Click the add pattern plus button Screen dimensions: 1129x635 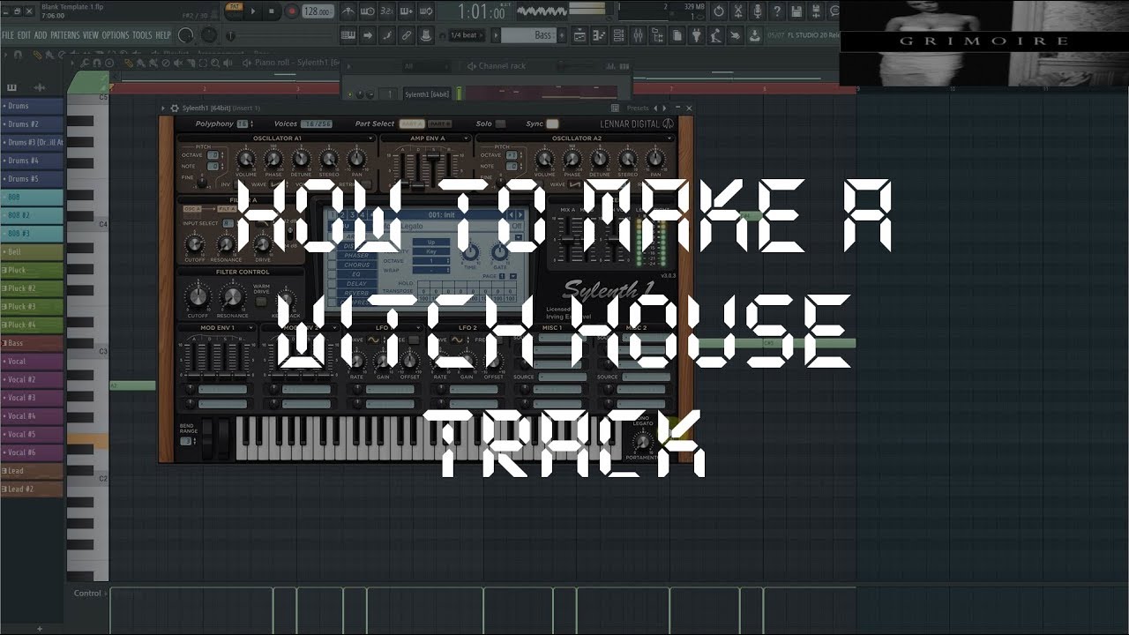tap(562, 35)
